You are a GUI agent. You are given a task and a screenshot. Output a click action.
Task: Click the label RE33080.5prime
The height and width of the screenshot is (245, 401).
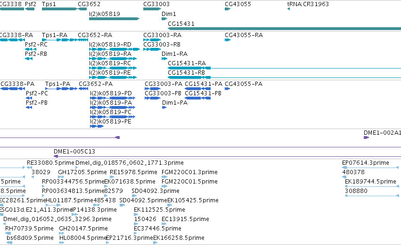(x=50, y=163)
